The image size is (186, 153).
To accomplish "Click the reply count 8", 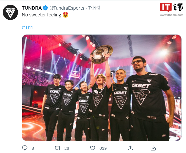I will (x=33, y=148).
